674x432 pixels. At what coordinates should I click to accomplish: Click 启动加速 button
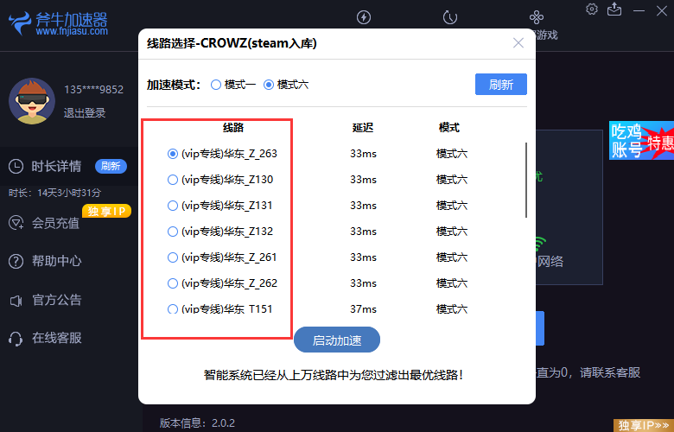click(x=337, y=340)
